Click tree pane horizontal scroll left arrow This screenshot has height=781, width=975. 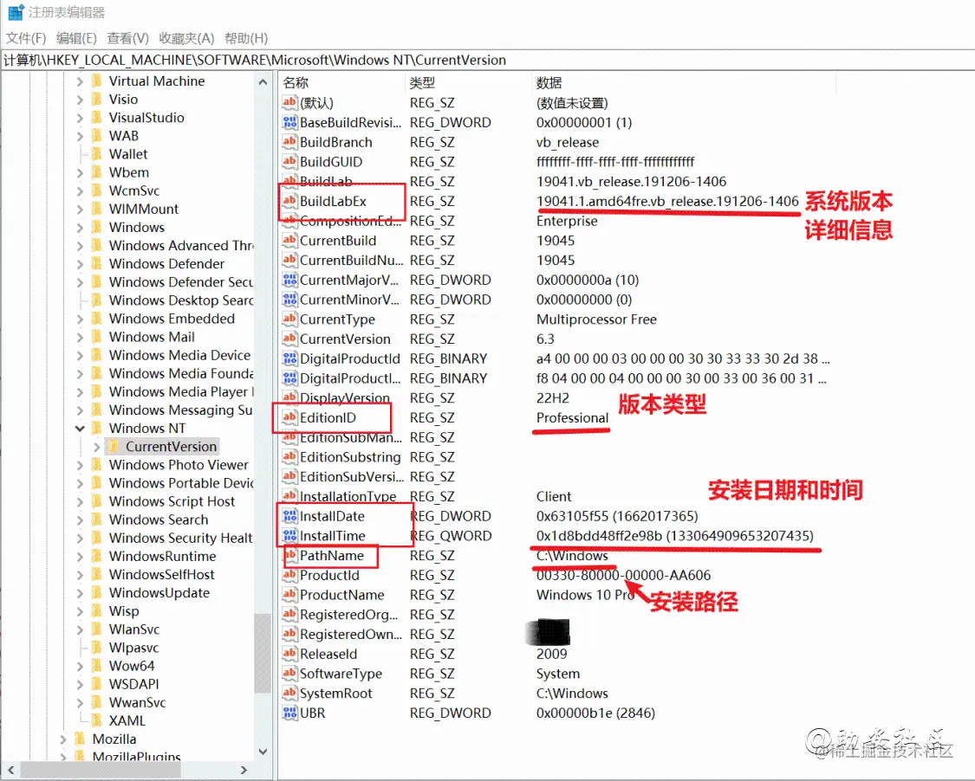[10, 770]
